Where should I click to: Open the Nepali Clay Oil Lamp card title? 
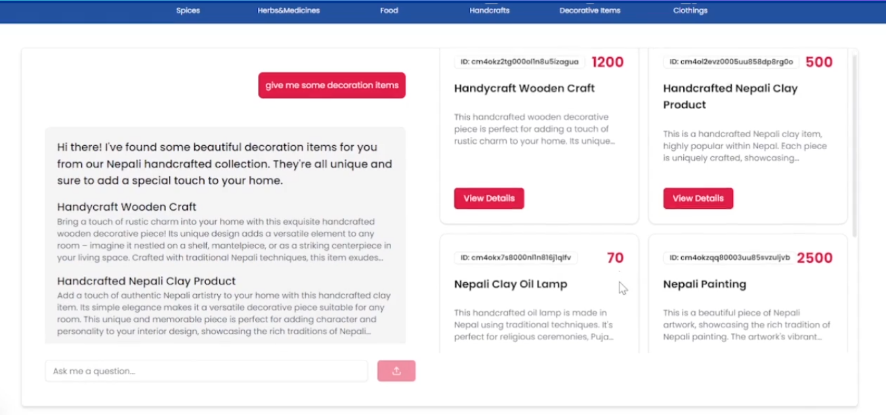tap(511, 284)
